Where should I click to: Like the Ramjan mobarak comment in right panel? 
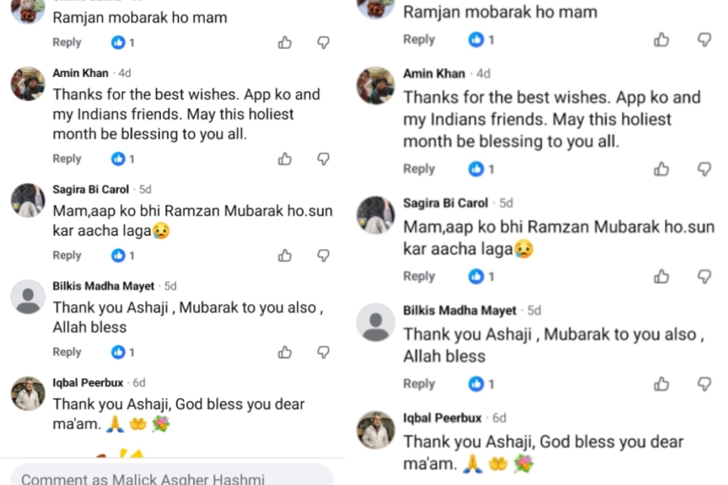662,40
